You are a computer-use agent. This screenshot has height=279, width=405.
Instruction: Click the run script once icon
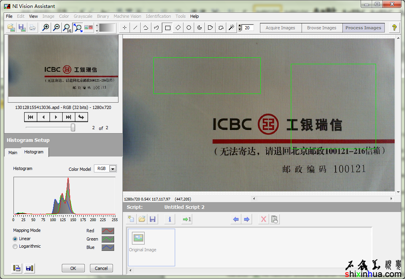pyautogui.click(x=187, y=219)
